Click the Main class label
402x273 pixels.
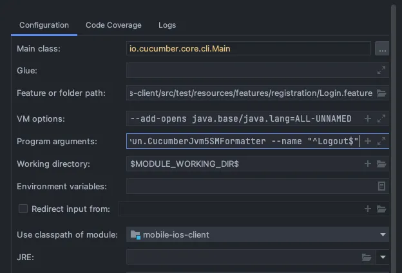[39, 48]
